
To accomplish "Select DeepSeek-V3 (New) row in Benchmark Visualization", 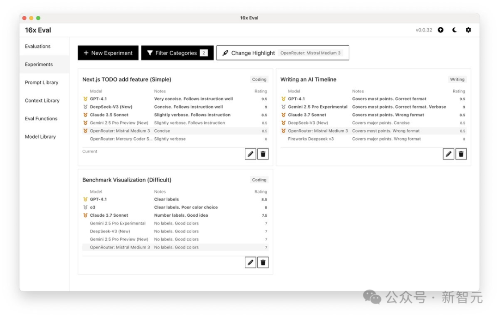I will point(176,232).
